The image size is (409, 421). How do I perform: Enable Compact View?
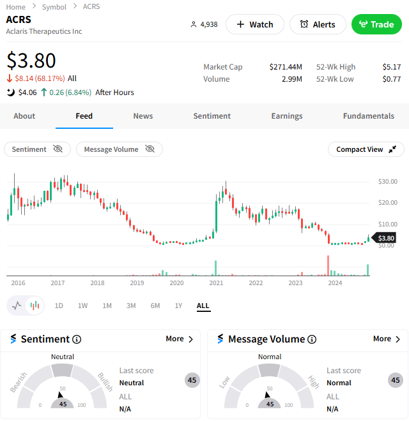coord(366,149)
